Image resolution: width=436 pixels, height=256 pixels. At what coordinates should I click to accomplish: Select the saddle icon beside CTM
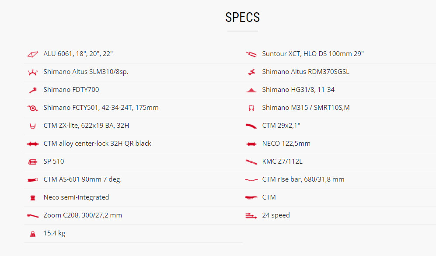(x=251, y=197)
